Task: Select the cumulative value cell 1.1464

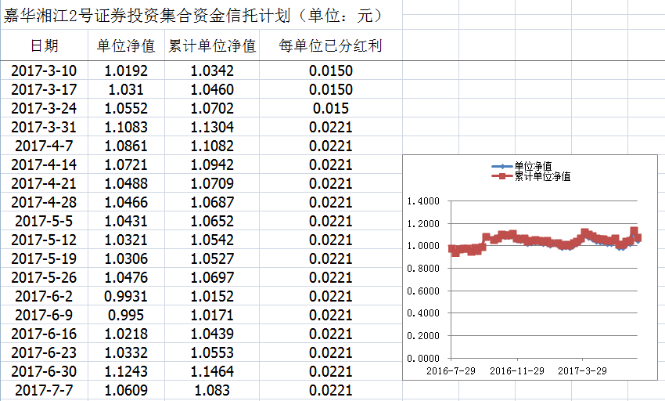Action: pyautogui.click(x=212, y=371)
